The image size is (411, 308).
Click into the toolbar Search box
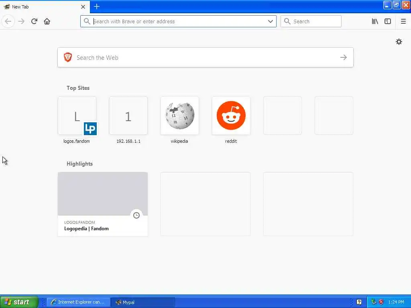pos(311,21)
